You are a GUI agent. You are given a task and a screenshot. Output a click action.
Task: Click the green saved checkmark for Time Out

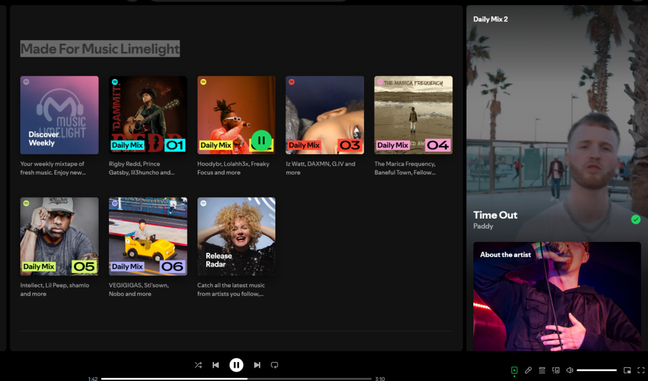636,220
